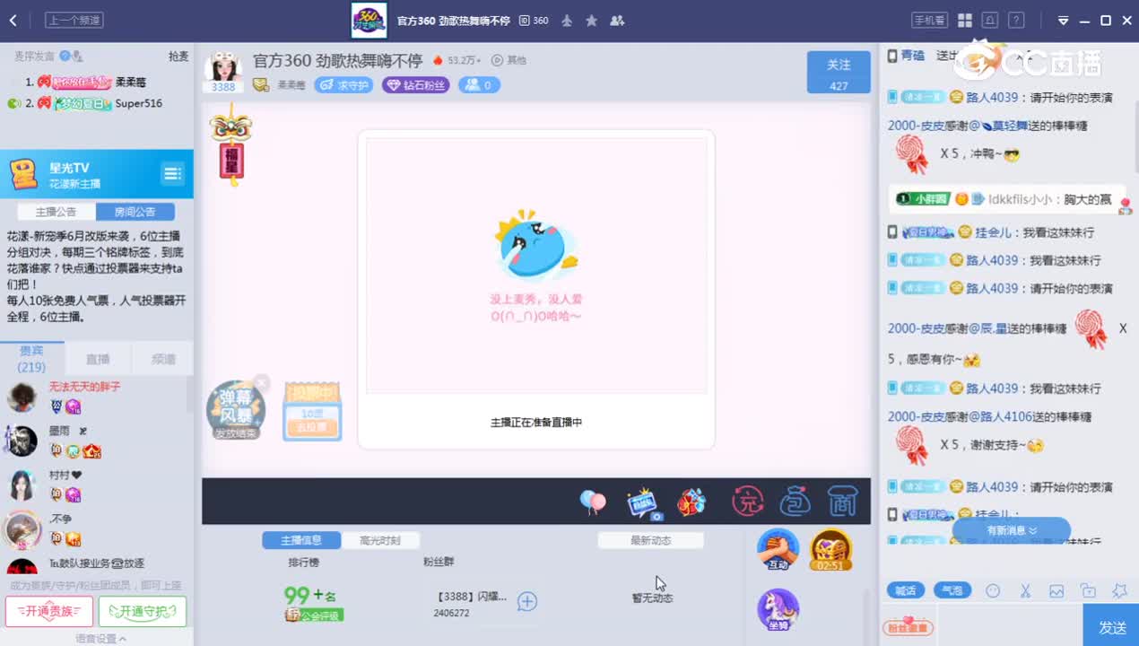Close the 弹幕风暴 bubble

pyautogui.click(x=261, y=383)
